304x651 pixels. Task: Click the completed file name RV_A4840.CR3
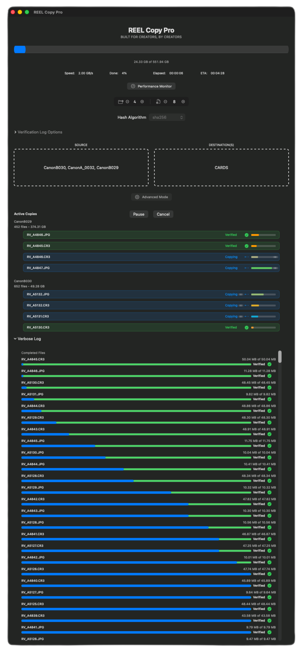pyautogui.click(x=33, y=581)
